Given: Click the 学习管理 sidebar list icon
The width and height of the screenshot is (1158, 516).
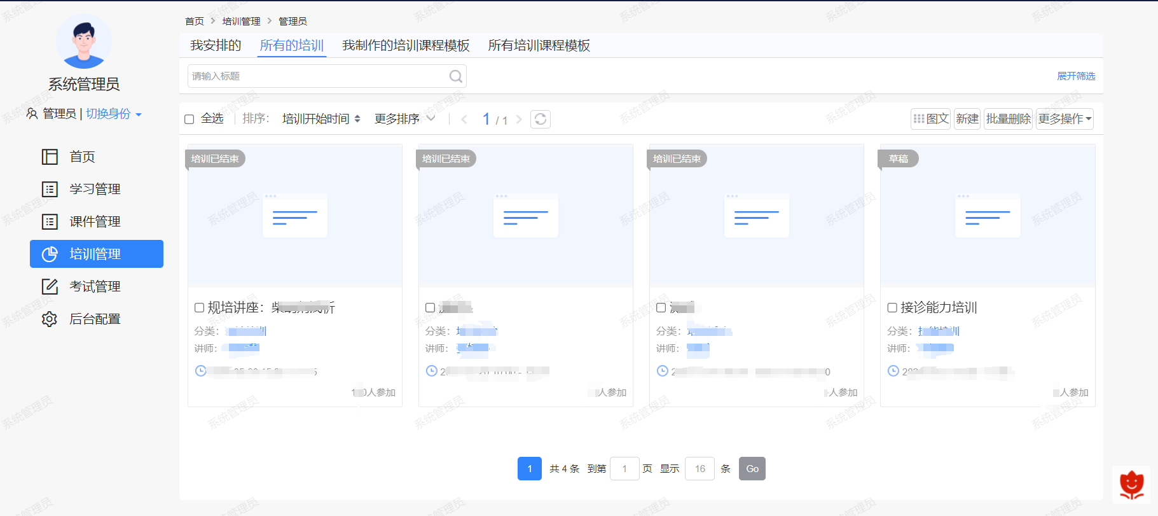Looking at the screenshot, I should (x=50, y=189).
